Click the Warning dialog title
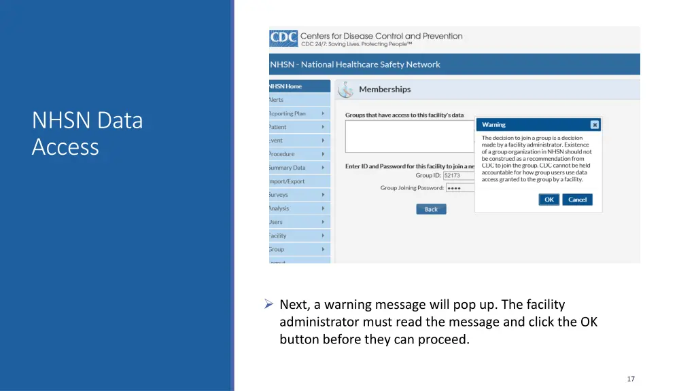 493,125
